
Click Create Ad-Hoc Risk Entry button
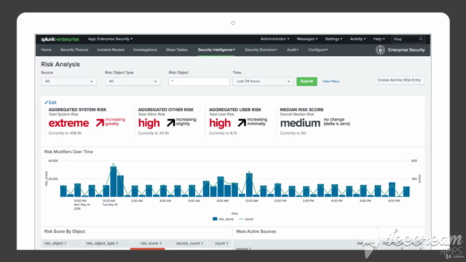[x=399, y=80]
